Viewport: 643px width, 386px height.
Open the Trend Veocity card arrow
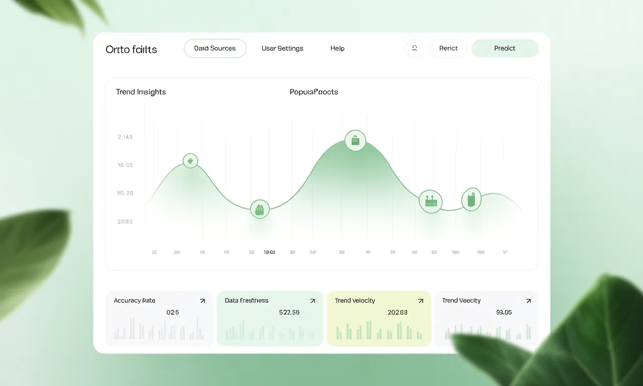pyautogui.click(x=528, y=301)
